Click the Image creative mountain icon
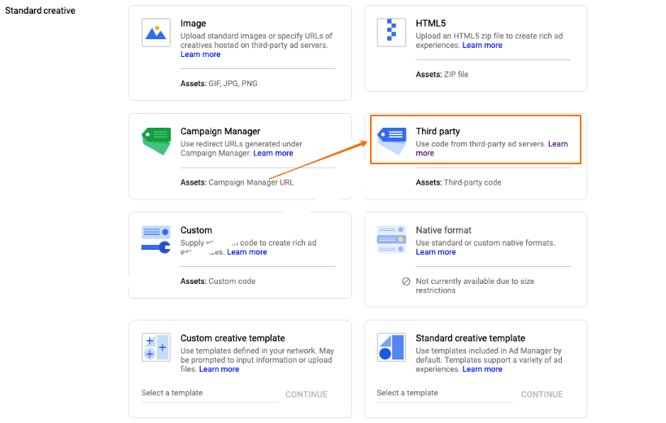This screenshot has width=666, height=423. click(155, 33)
